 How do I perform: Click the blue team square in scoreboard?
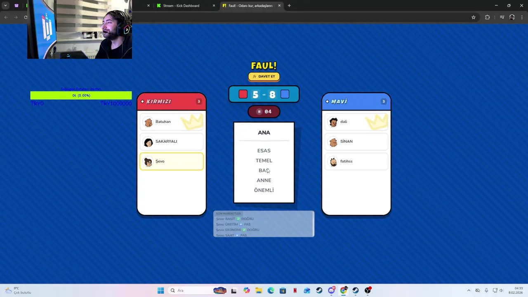pos(285,94)
